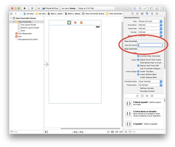
Task: Open the Orientation dropdown
Action: click(x=150, y=25)
